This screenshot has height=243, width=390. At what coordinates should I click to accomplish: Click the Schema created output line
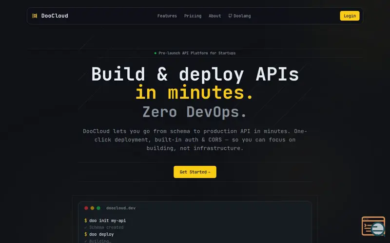coord(104,227)
